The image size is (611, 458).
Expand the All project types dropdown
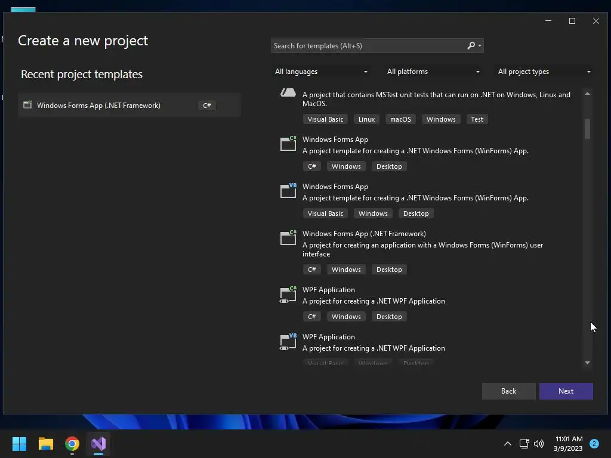tap(544, 72)
